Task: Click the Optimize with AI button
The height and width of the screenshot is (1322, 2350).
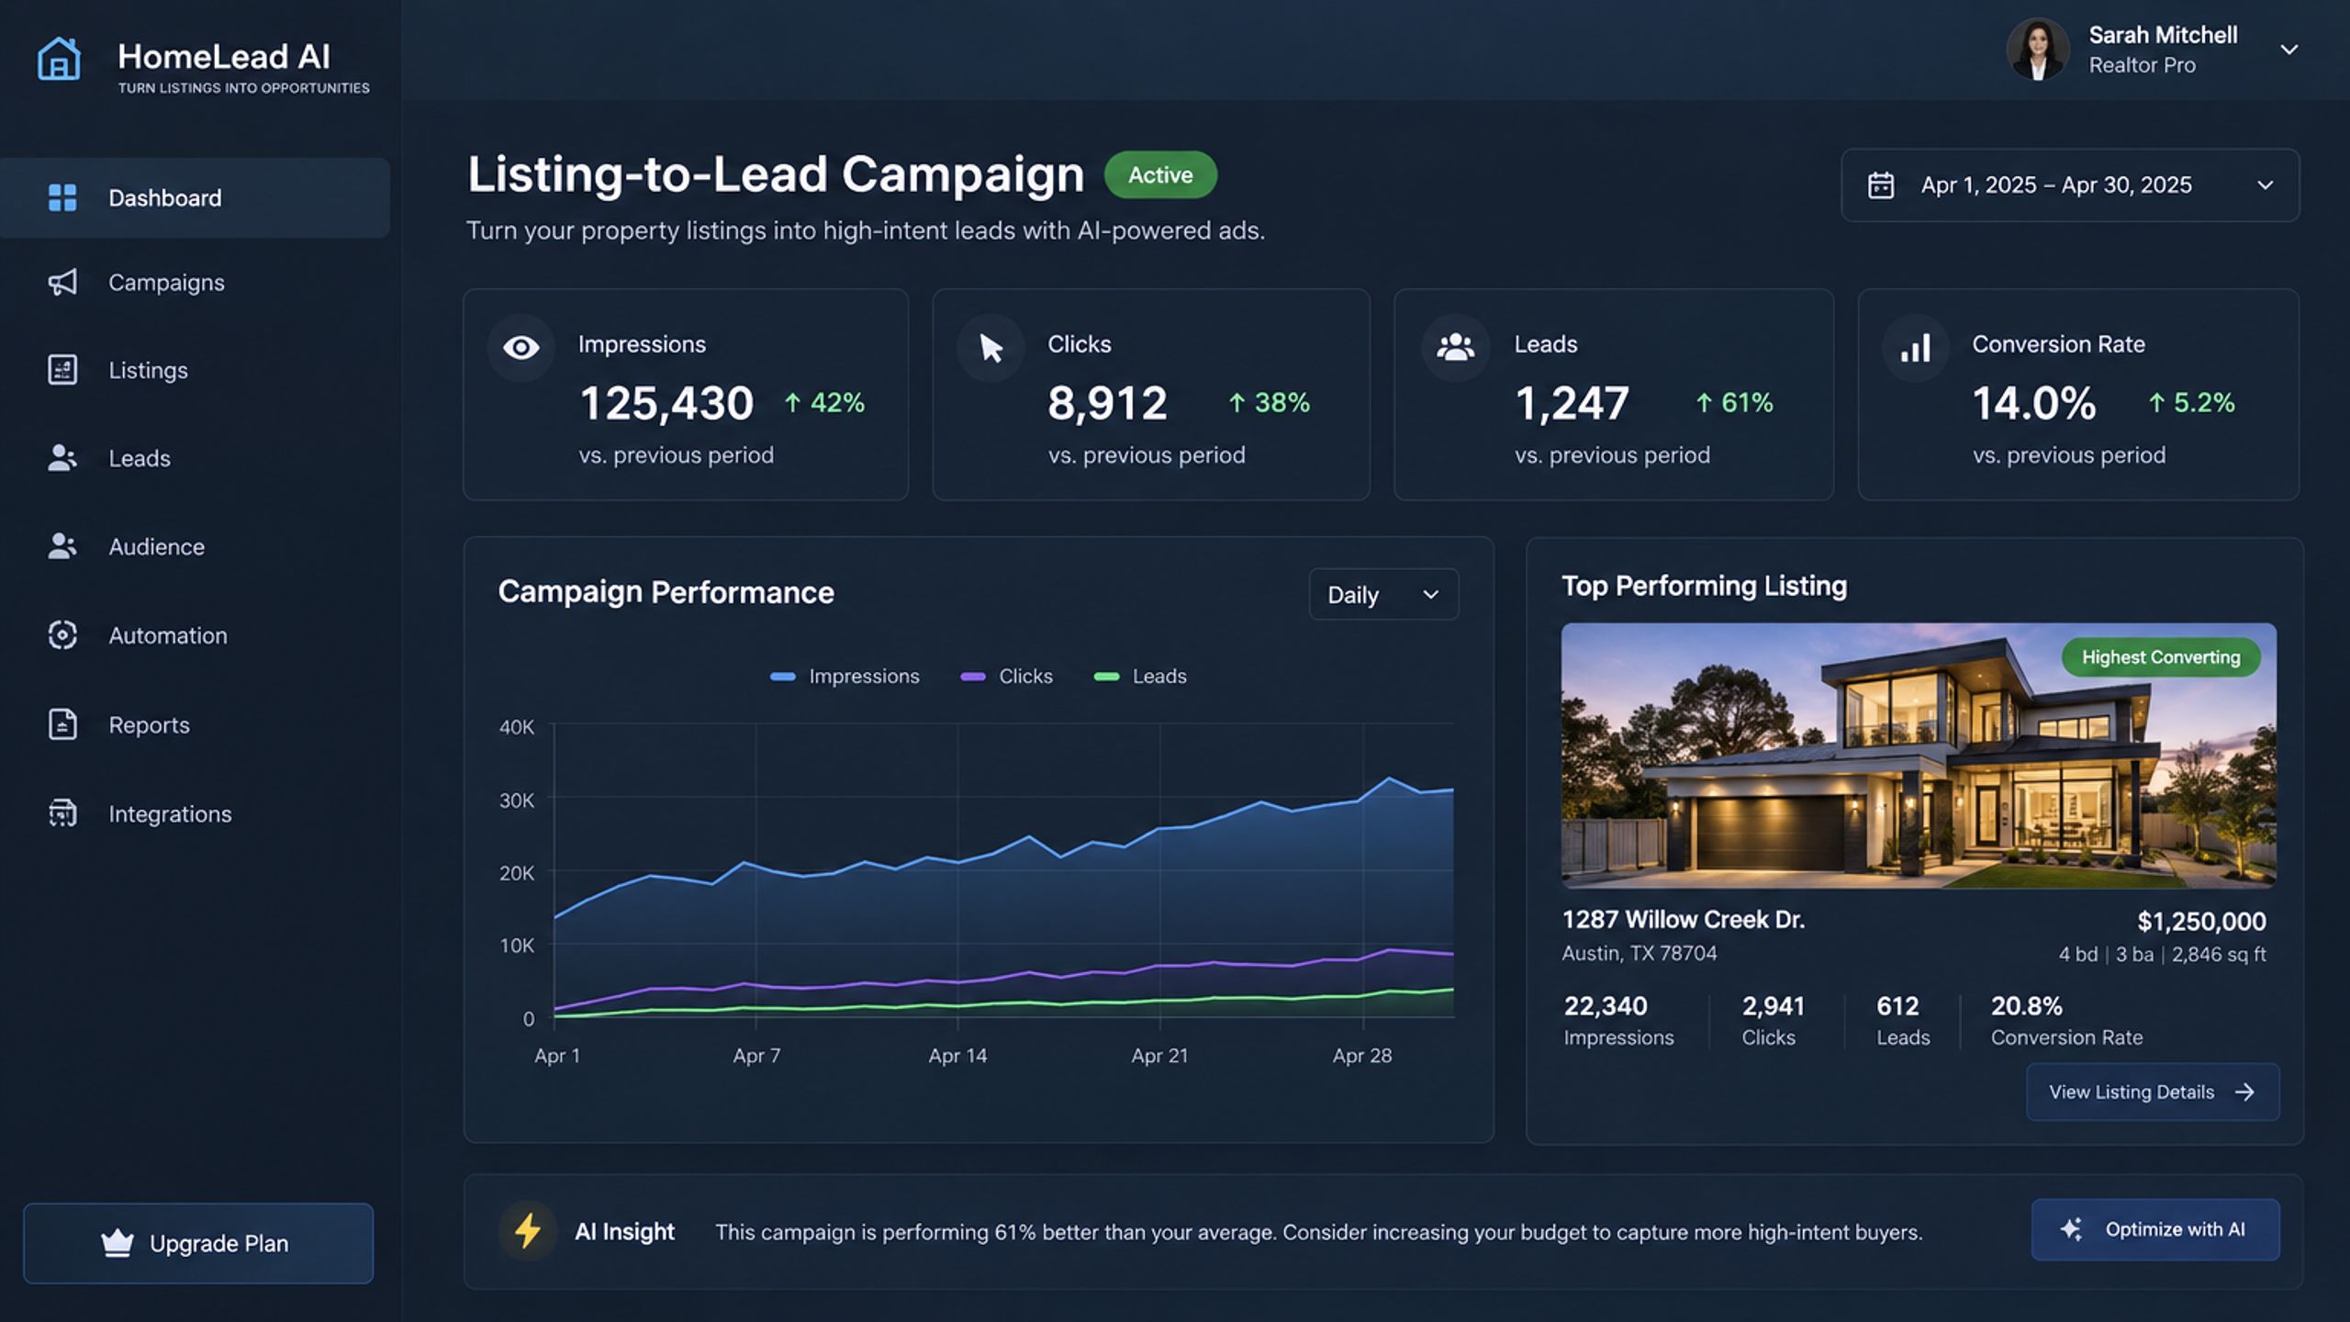Action: coord(2155,1229)
